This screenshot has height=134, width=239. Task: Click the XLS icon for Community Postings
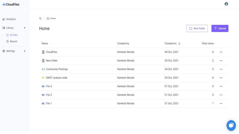pos(43,69)
